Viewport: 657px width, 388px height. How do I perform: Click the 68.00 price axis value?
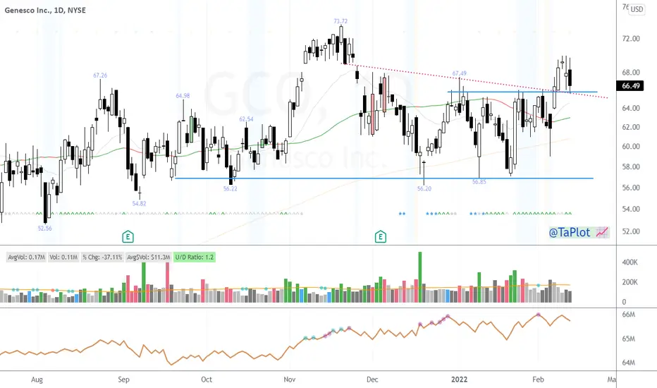click(631, 73)
